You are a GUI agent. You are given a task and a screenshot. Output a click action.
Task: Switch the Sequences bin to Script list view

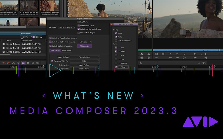41,37
